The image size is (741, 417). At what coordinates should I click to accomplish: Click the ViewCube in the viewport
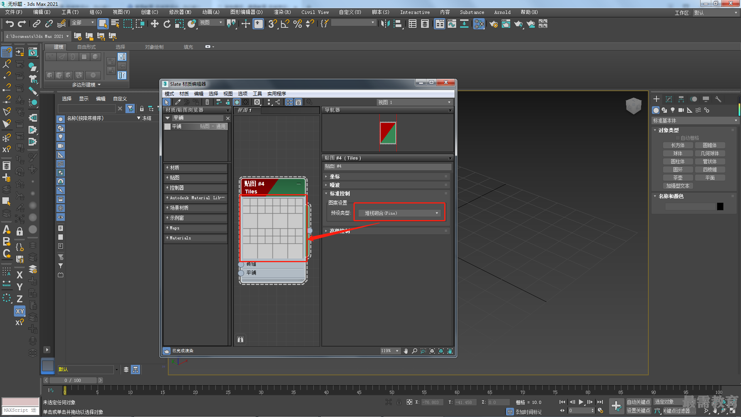tap(633, 105)
